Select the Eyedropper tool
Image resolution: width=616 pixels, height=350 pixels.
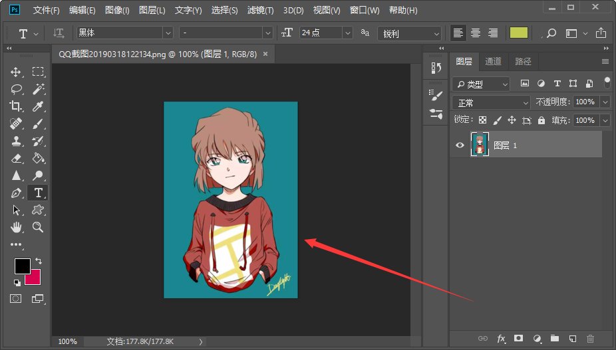tap(38, 106)
